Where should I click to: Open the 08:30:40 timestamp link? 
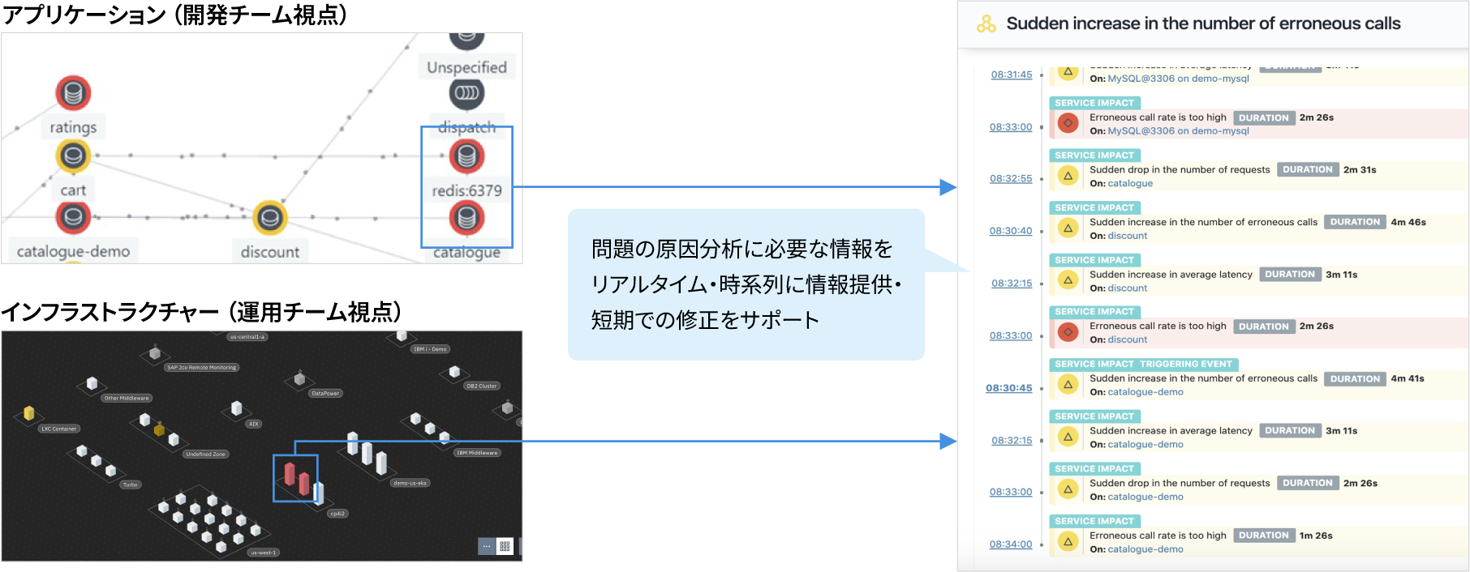(x=1011, y=231)
